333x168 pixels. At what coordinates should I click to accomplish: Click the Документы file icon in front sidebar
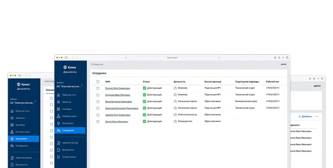point(59,150)
